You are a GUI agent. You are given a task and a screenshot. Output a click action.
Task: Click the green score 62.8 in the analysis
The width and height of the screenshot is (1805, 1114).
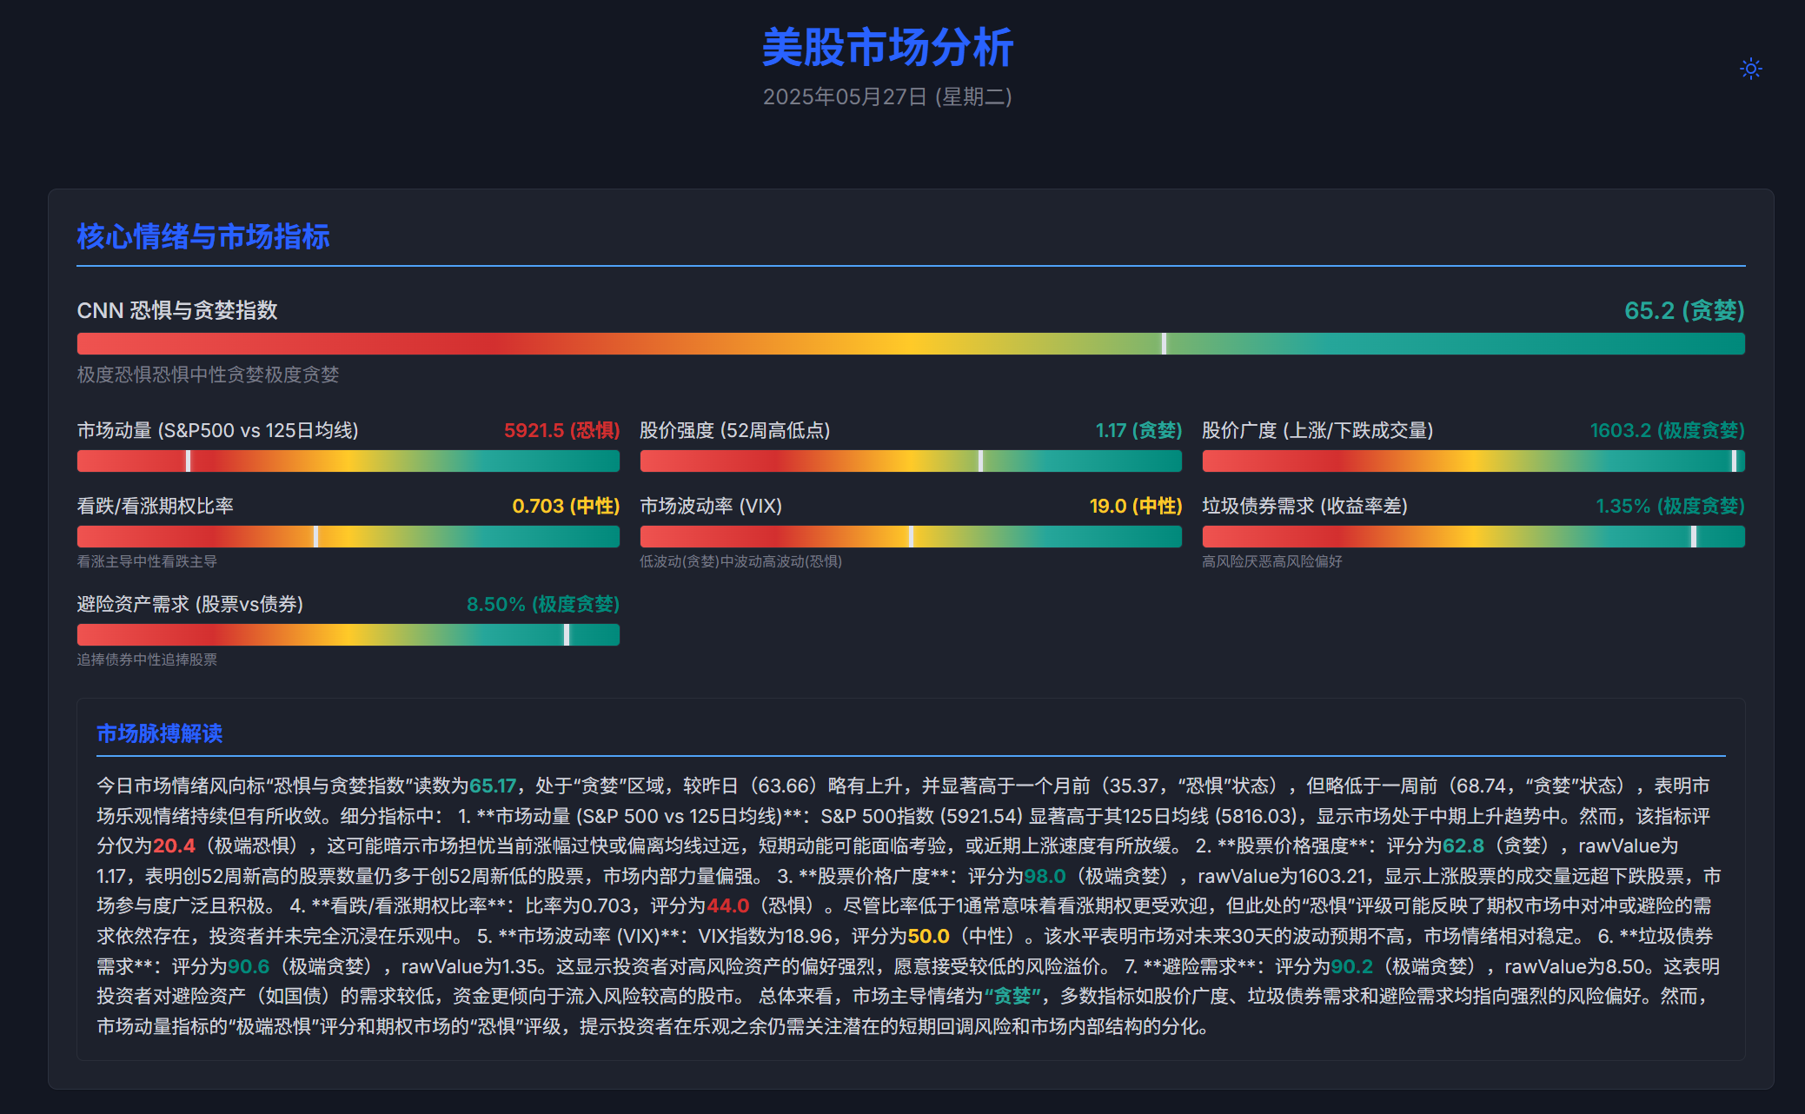coord(1463,845)
